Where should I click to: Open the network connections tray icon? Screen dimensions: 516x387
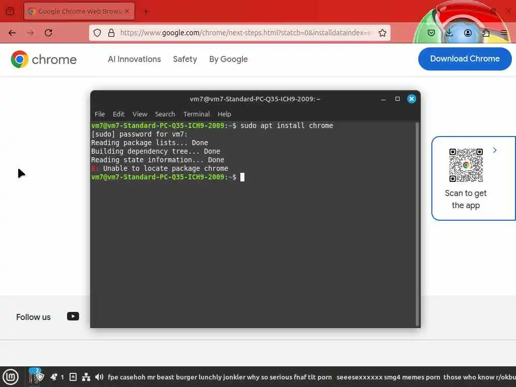point(86,377)
